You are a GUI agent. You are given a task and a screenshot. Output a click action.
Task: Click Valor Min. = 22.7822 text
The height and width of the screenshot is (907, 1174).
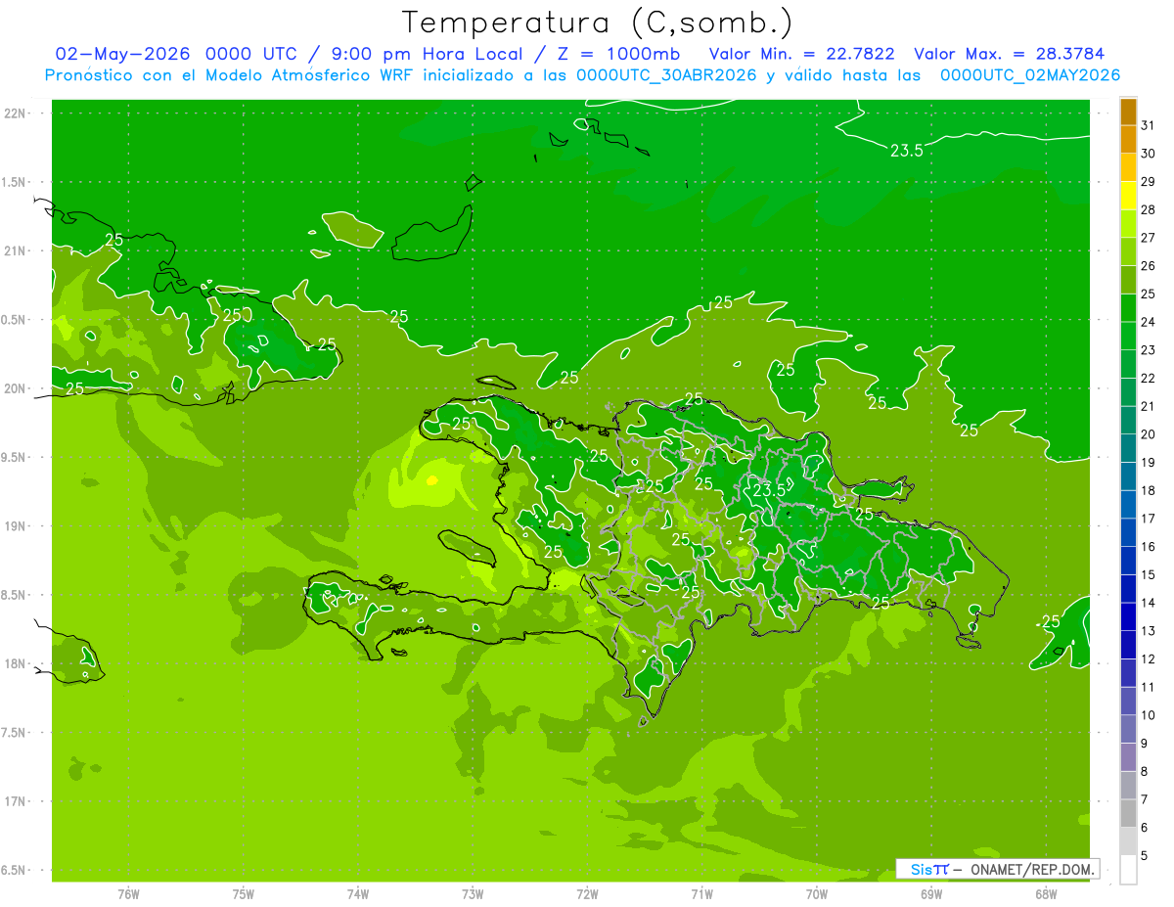click(x=802, y=54)
